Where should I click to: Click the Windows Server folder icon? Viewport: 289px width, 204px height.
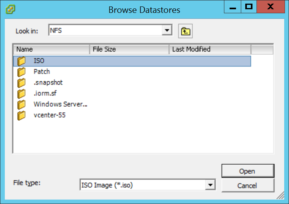click(21, 105)
